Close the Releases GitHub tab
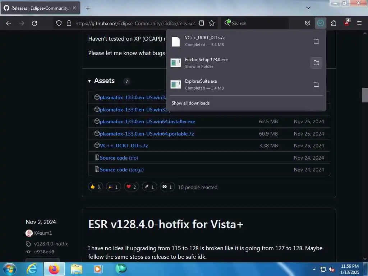The width and height of the screenshot is (368, 276). [74, 8]
